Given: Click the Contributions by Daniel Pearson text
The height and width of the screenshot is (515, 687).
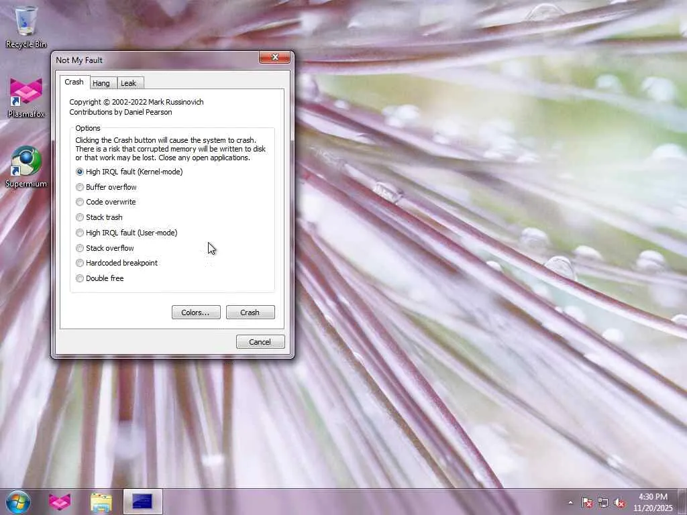Looking at the screenshot, I should click(121, 112).
